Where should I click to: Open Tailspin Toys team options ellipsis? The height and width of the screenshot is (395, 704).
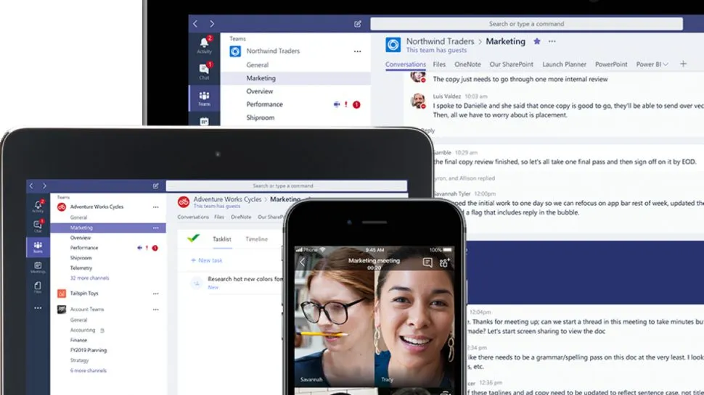click(156, 294)
